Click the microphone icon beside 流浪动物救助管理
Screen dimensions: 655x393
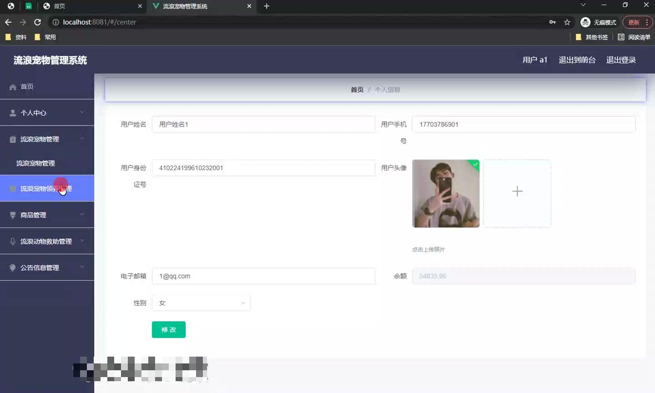13,242
